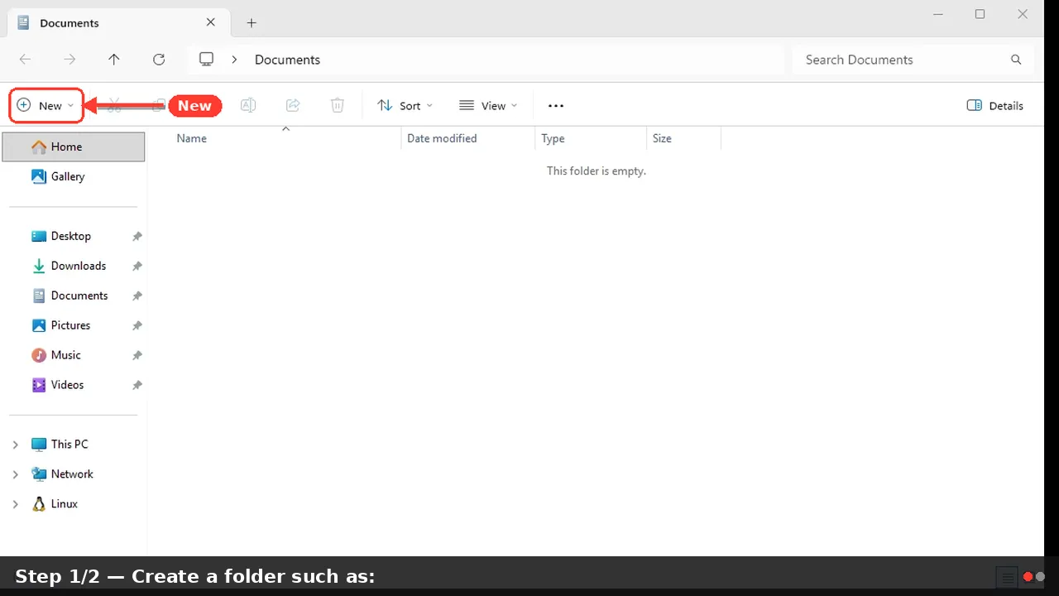This screenshot has width=1059, height=596.
Task: Select Home in the navigation pane
Action: click(74, 147)
